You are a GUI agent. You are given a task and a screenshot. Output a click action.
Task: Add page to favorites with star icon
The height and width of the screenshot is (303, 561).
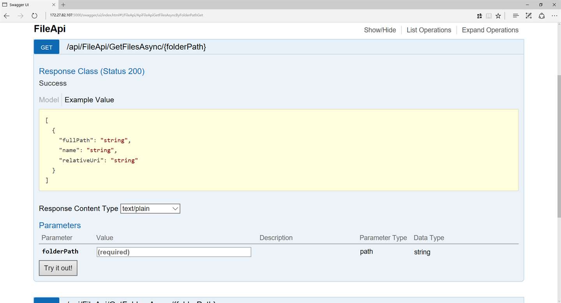[498, 16]
